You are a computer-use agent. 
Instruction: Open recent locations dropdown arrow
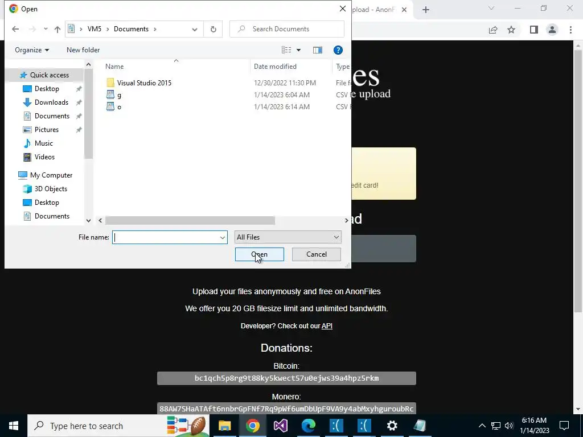point(46,29)
